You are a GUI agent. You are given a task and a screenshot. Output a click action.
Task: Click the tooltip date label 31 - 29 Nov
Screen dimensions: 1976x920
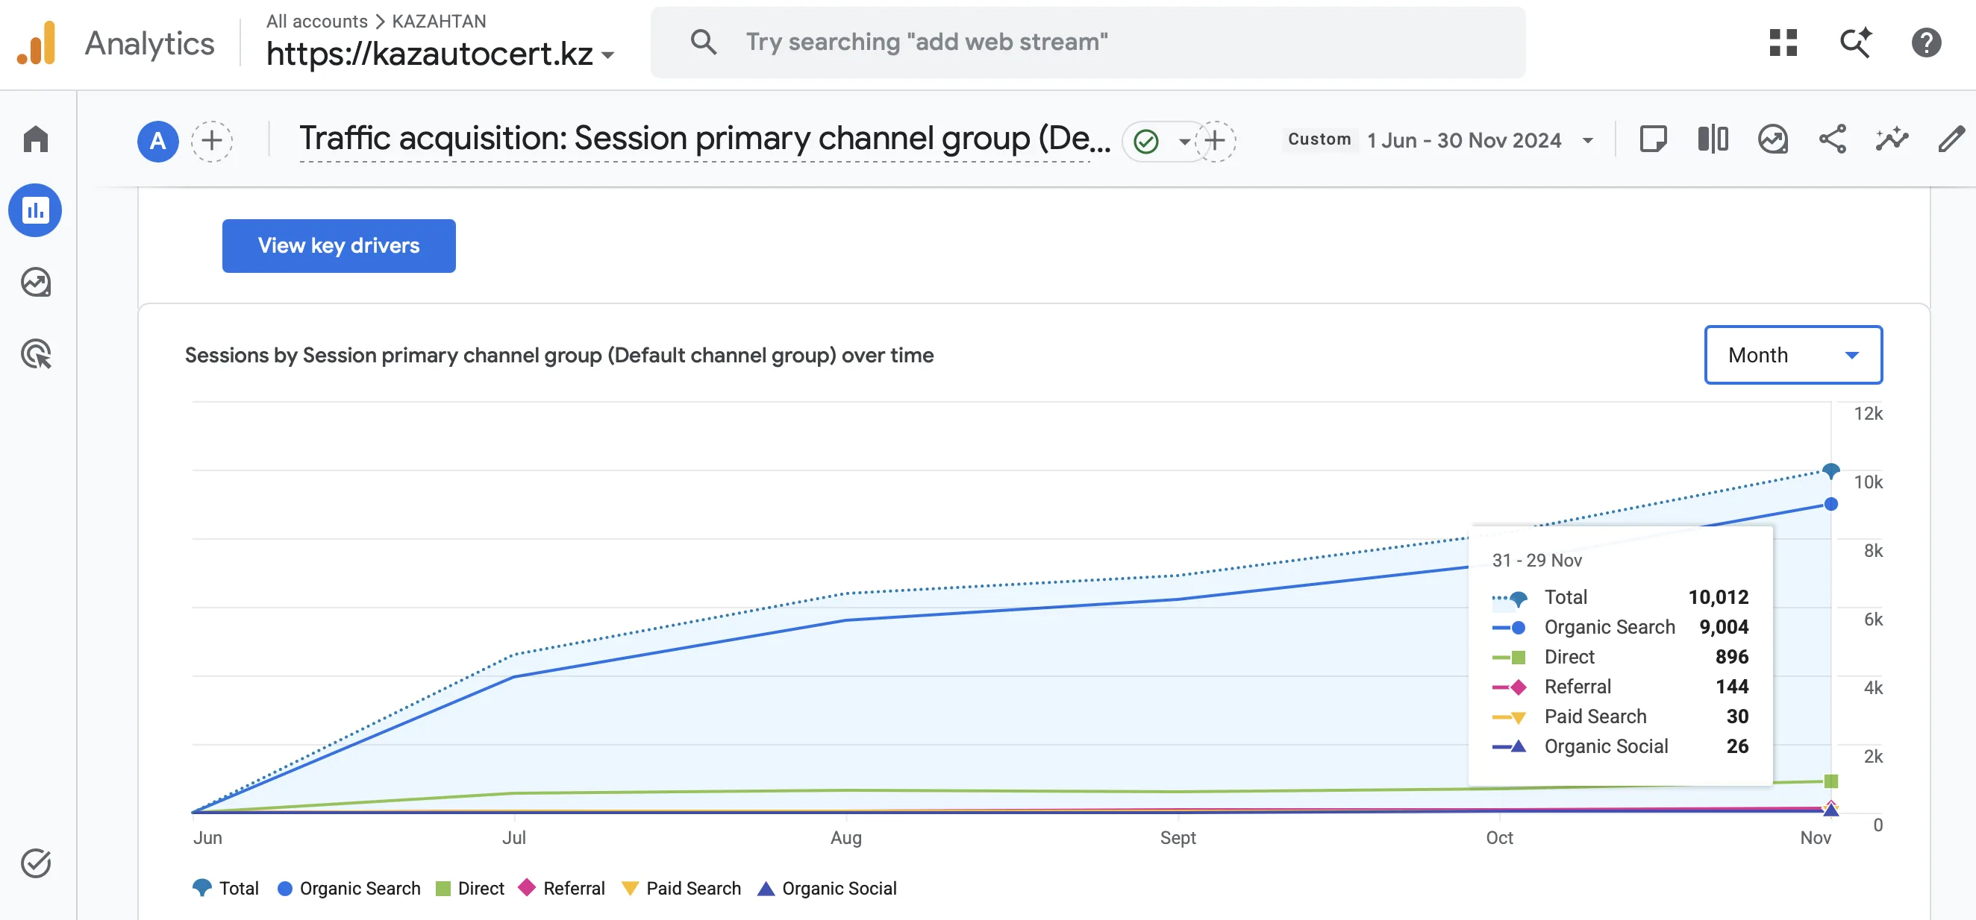[x=1536, y=561]
